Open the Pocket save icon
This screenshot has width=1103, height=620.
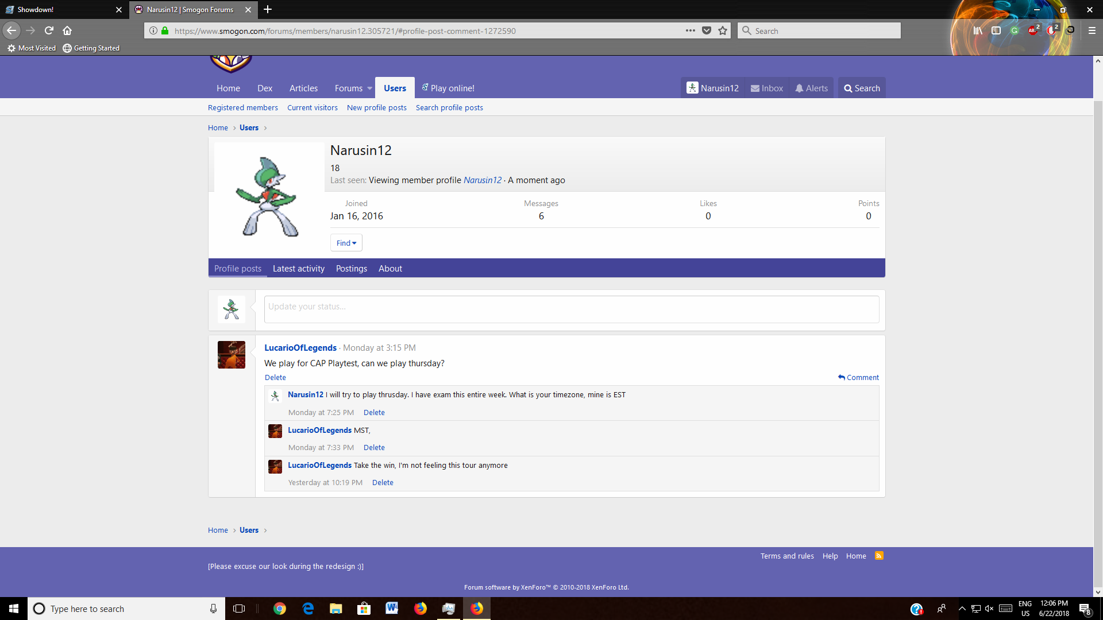point(707,30)
